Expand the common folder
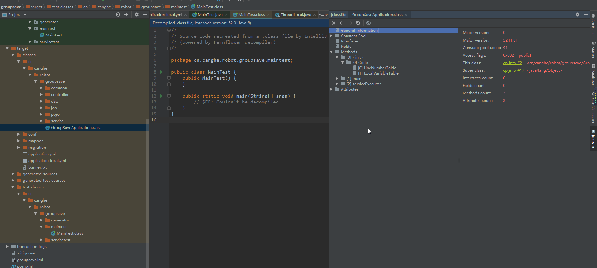 tap(41, 88)
